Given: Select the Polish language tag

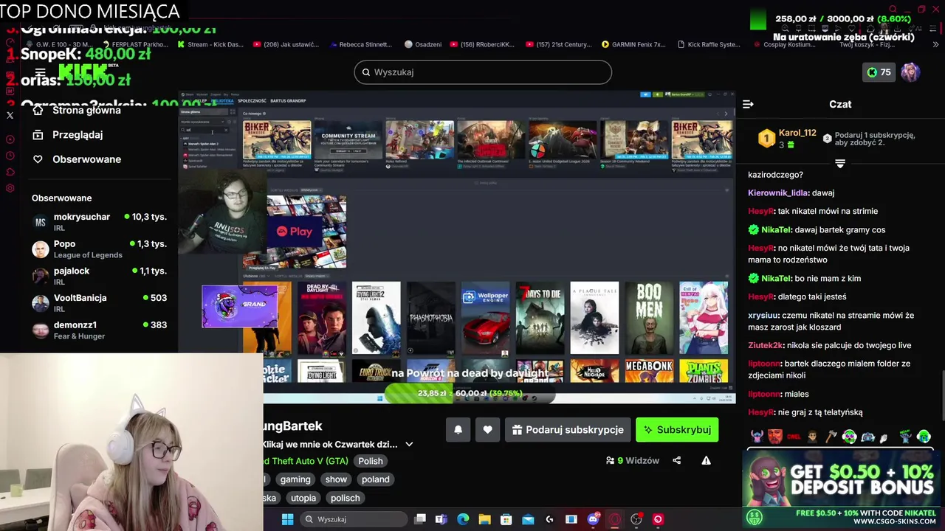Looking at the screenshot, I should (371, 461).
